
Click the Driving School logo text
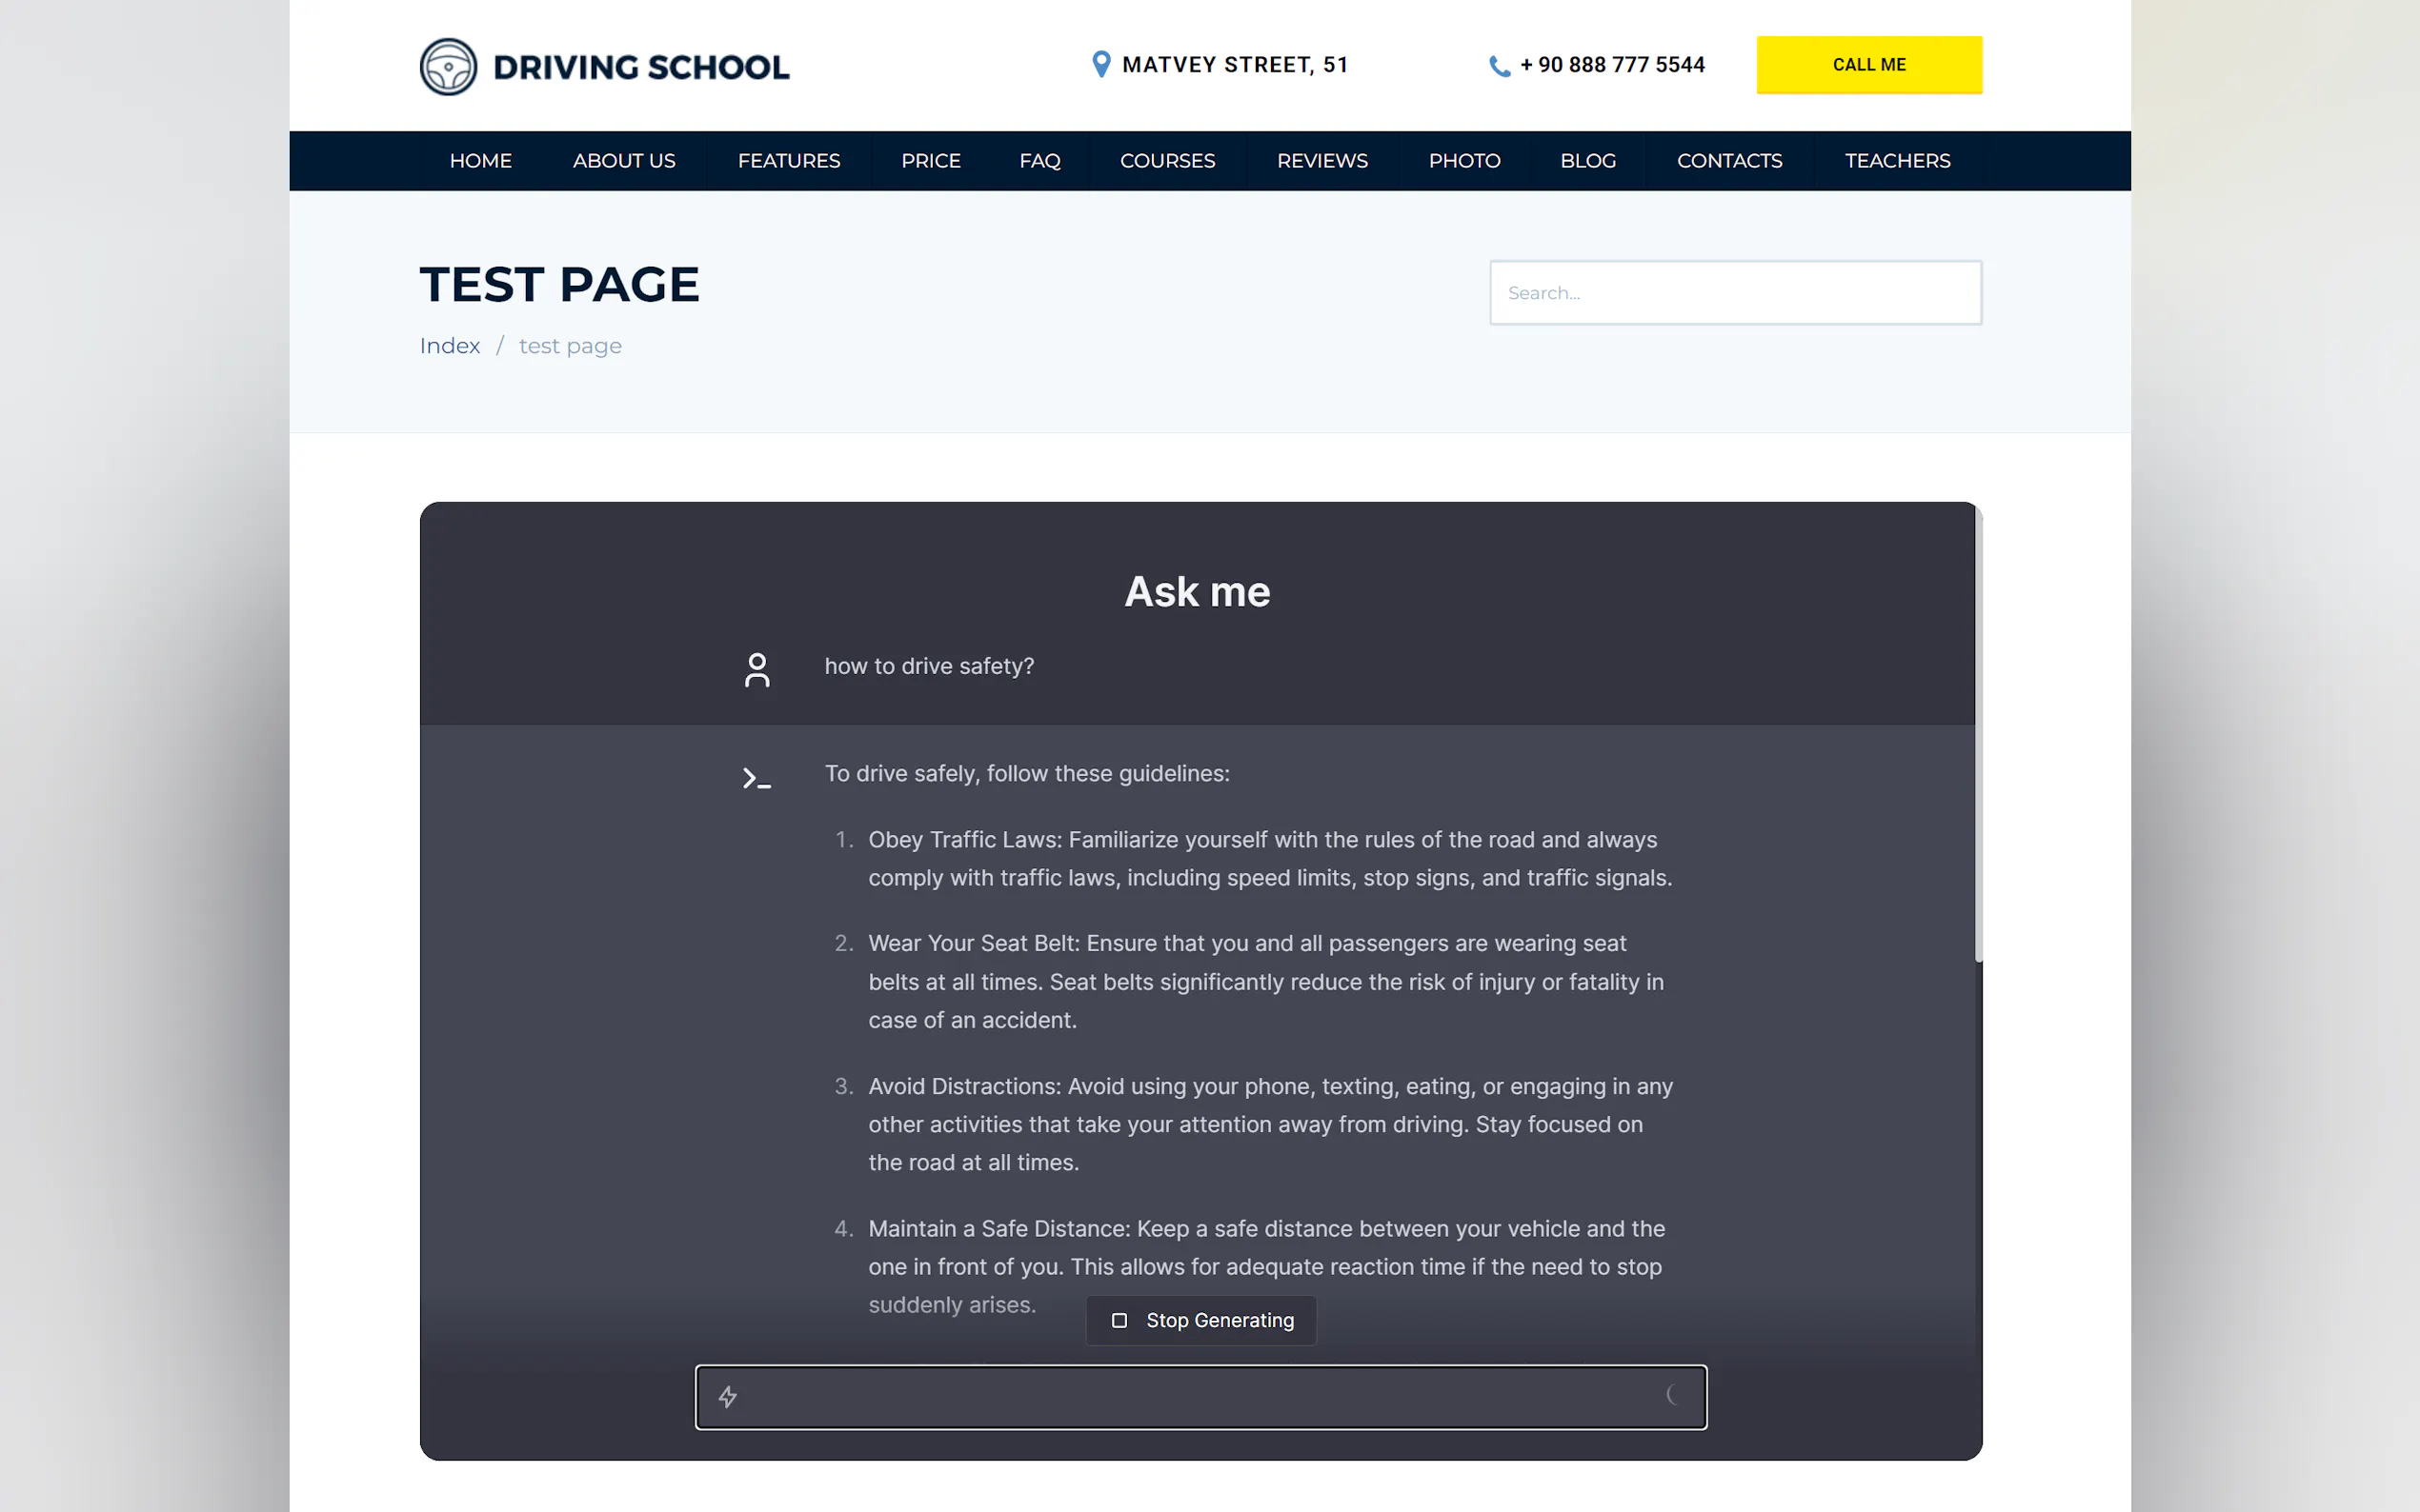[x=641, y=67]
